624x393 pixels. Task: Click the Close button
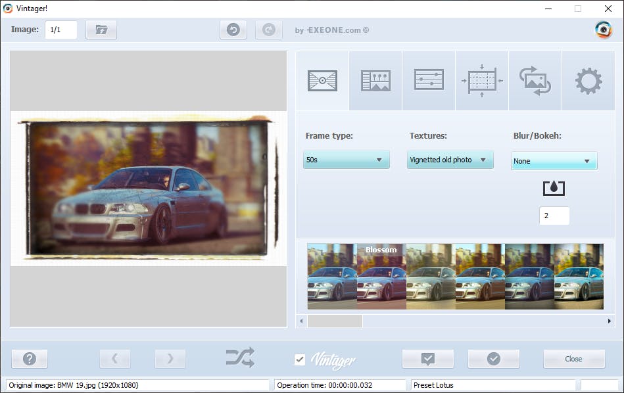point(573,359)
